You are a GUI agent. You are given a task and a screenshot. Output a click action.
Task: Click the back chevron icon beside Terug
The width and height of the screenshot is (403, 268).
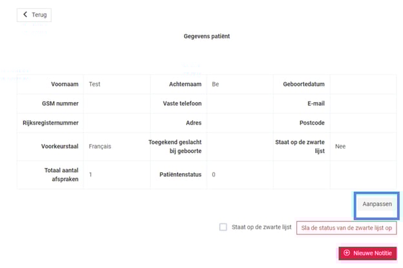point(25,14)
